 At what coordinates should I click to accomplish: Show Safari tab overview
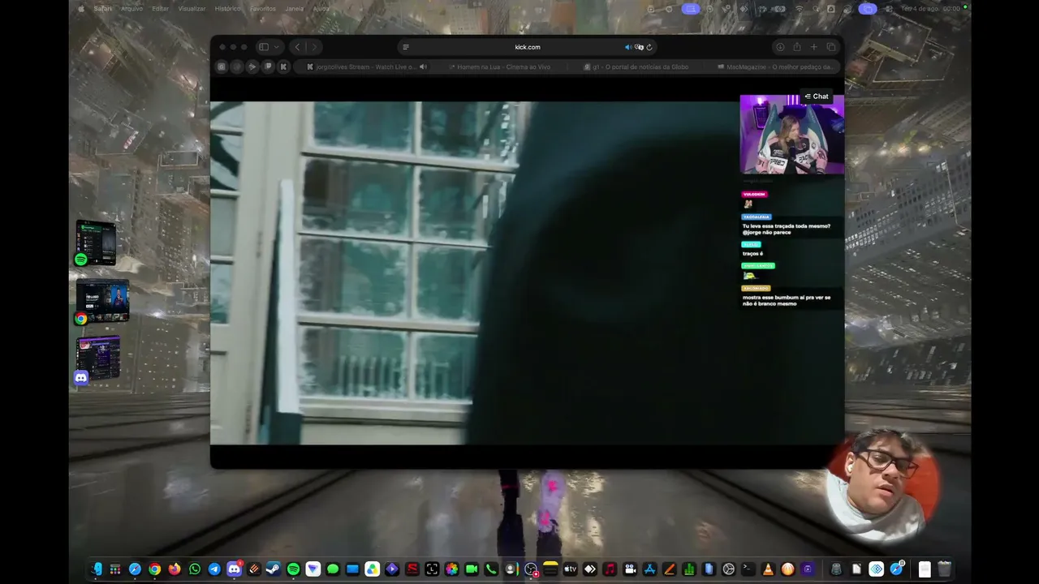click(831, 47)
